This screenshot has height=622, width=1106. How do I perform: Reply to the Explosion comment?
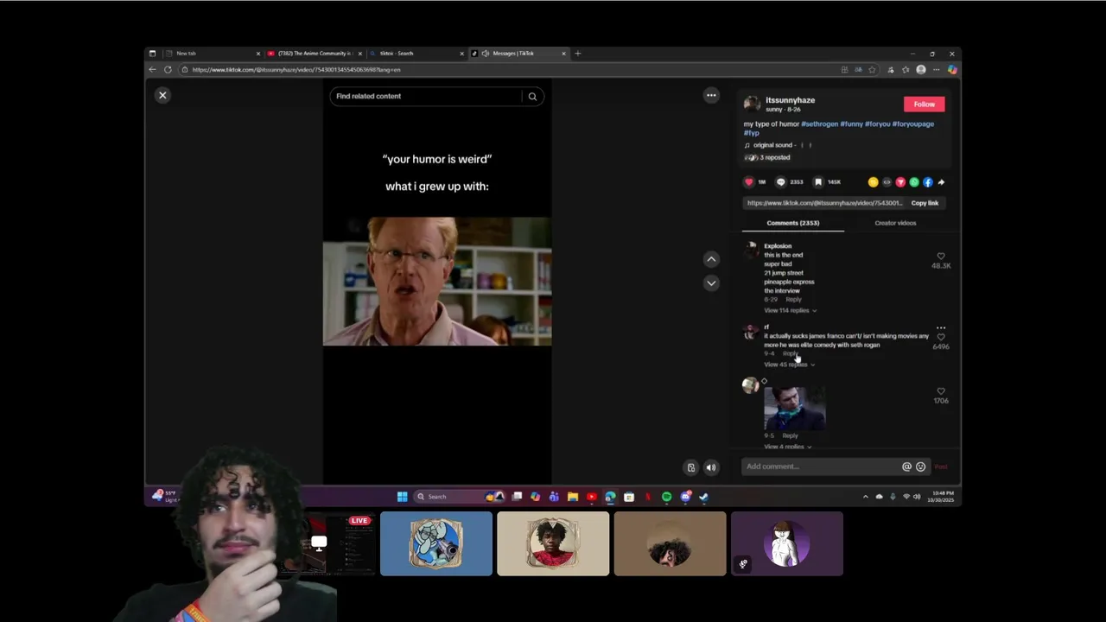point(793,300)
